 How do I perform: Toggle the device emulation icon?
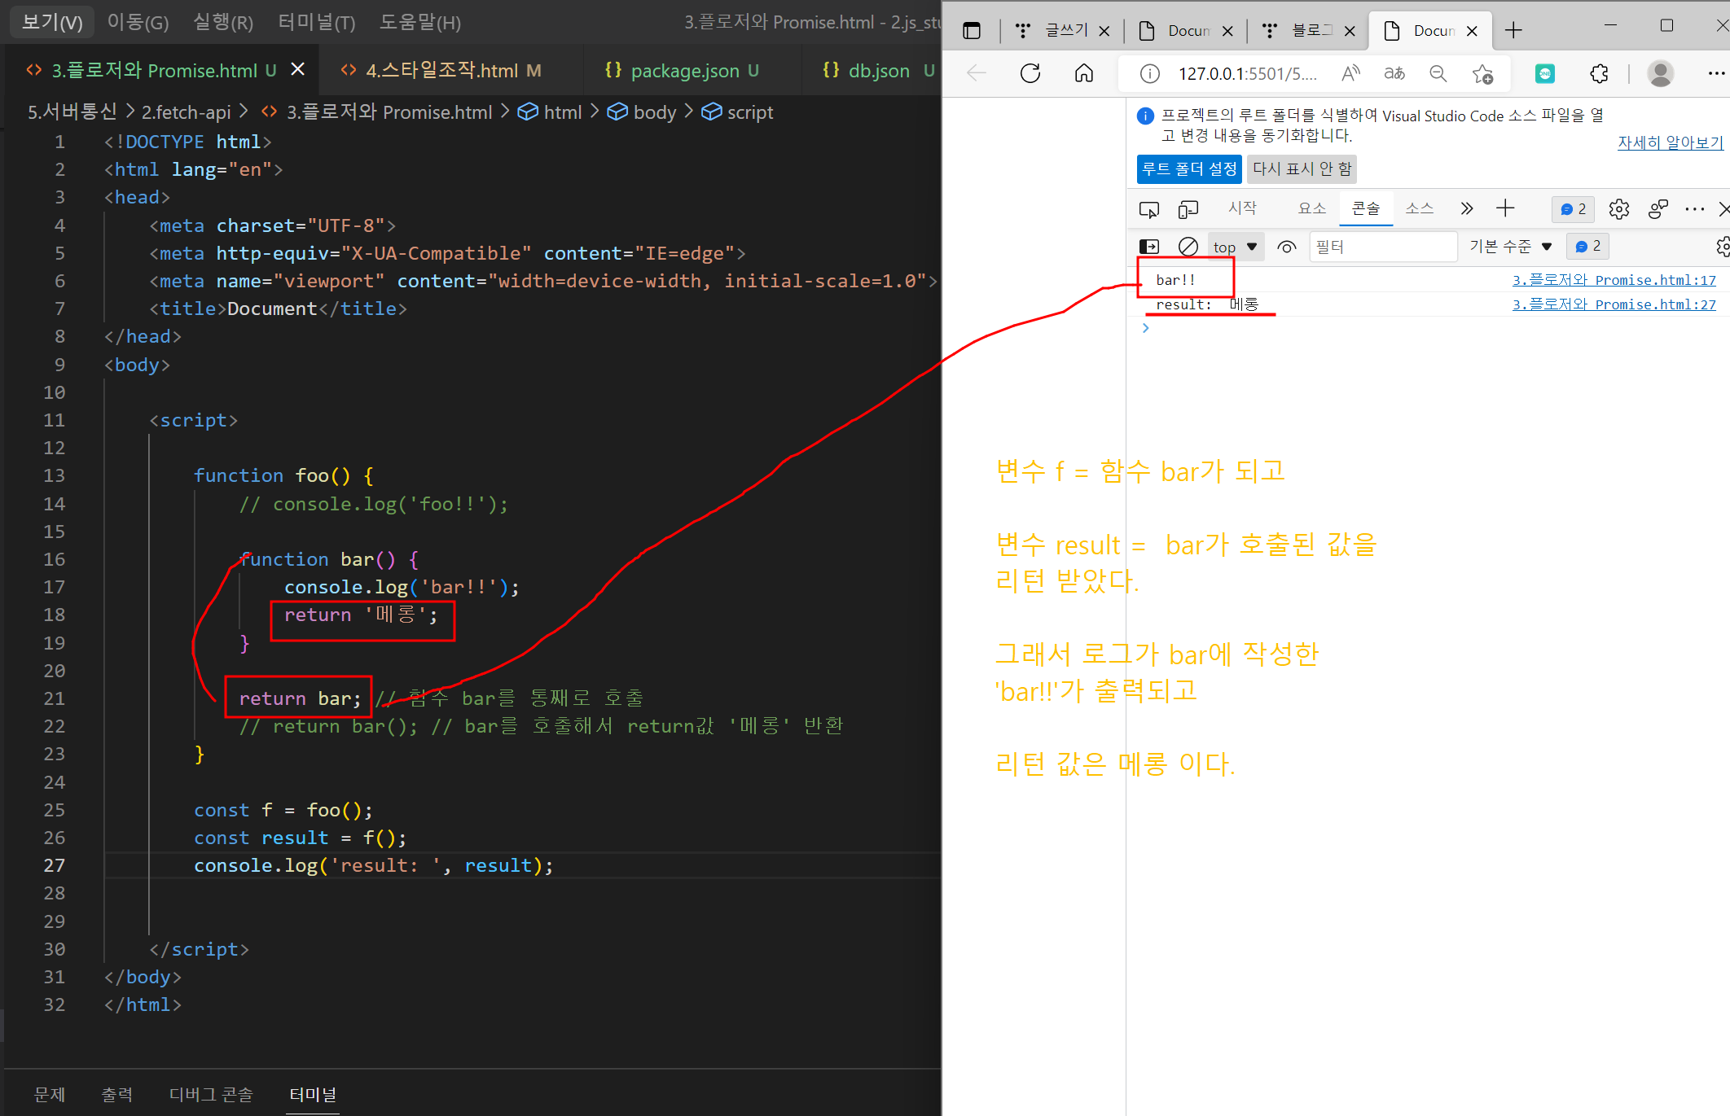[1188, 209]
